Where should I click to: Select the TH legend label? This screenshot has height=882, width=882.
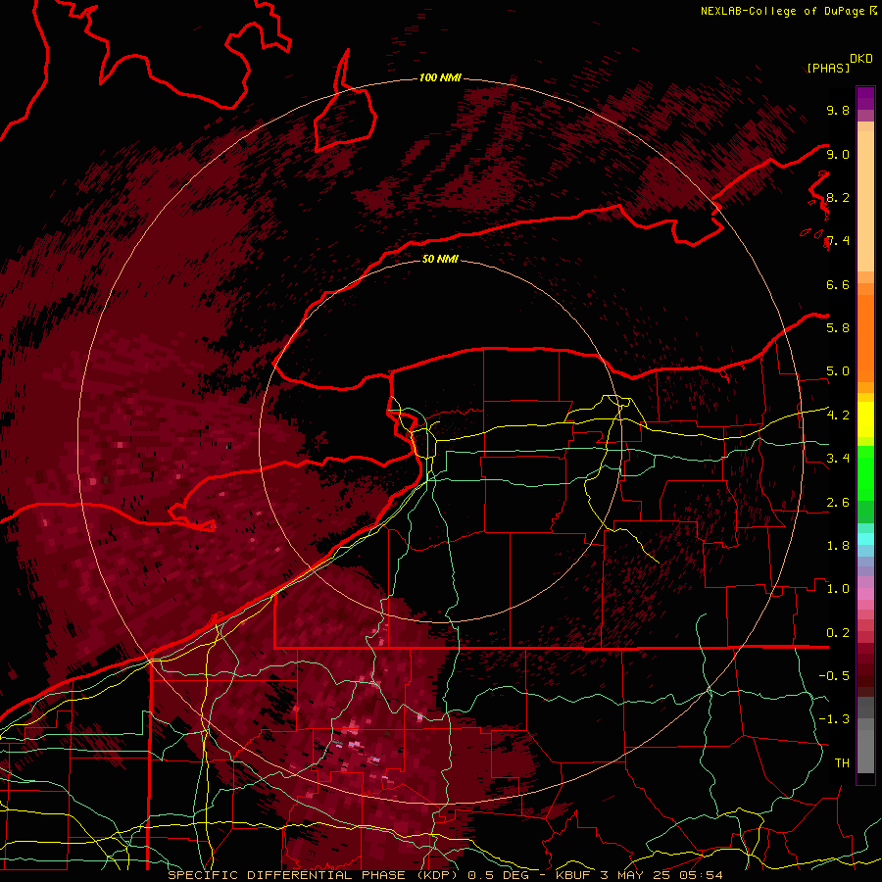click(842, 763)
